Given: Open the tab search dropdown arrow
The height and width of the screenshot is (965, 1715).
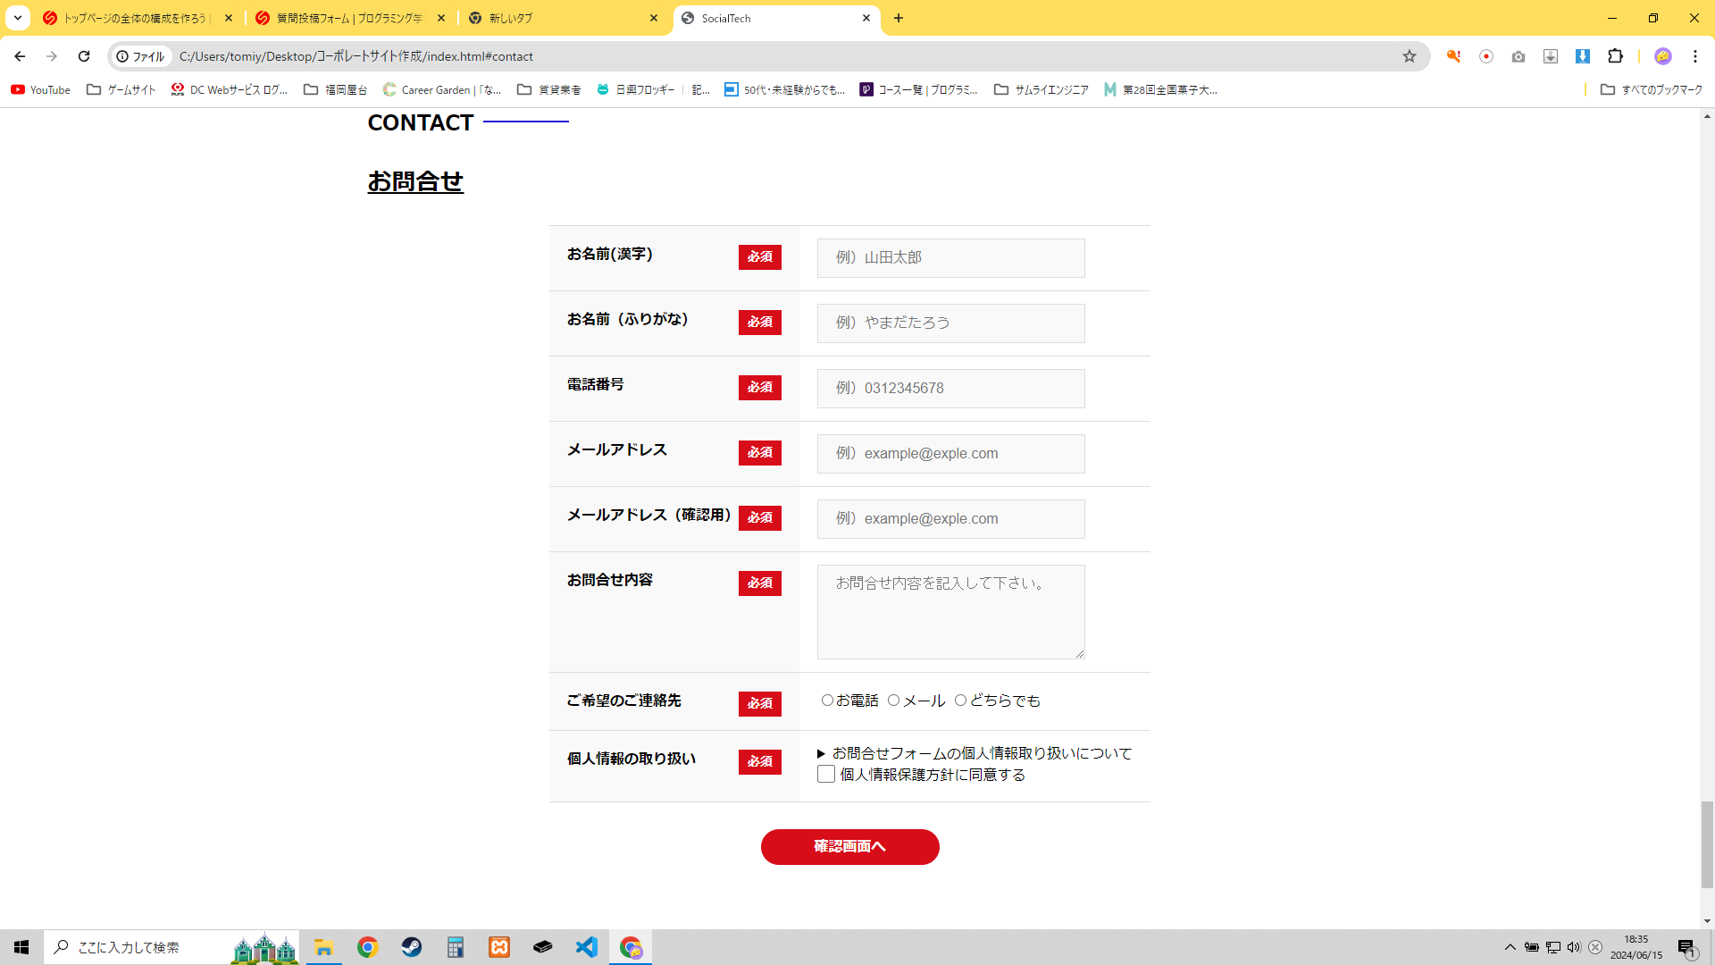Looking at the screenshot, I should point(18,18).
